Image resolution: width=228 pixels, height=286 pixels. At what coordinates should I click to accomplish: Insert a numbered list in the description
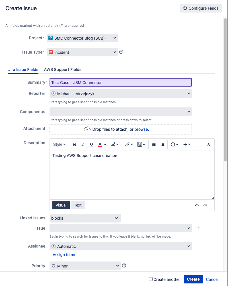pyautogui.click(x=162, y=144)
